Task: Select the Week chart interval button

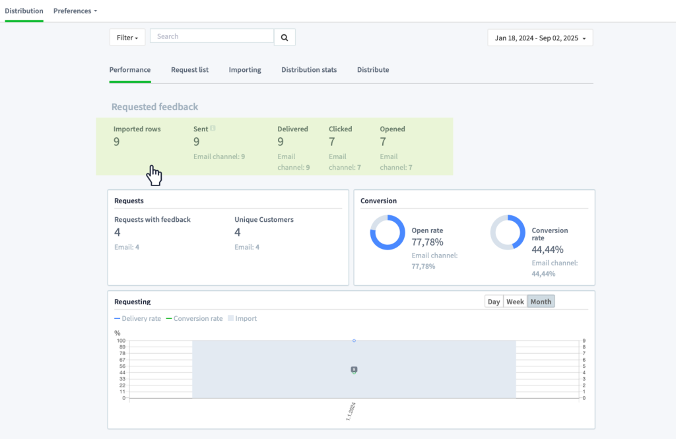Action: [515, 302]
